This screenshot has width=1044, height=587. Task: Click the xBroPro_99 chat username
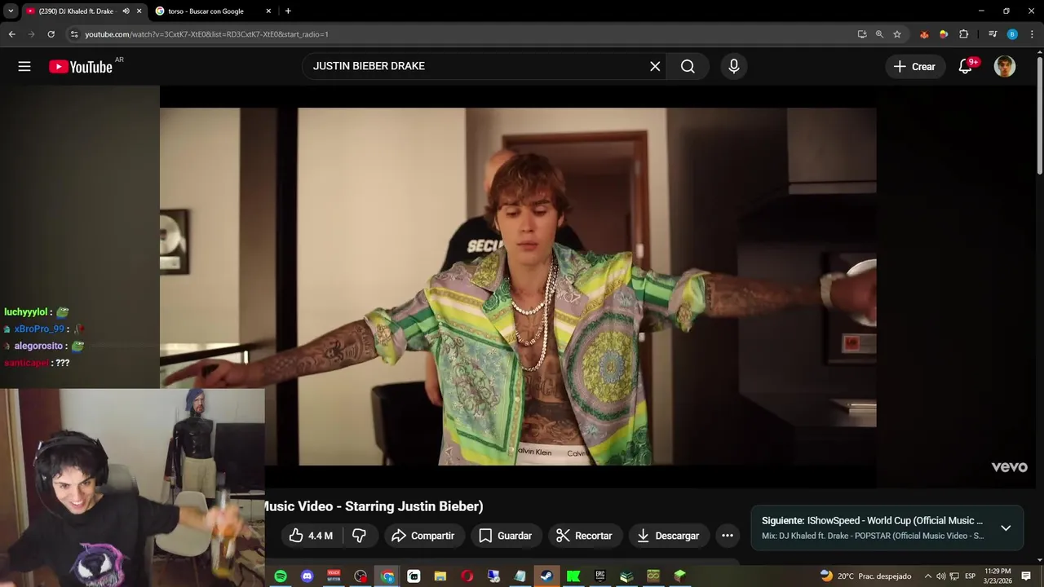pos(39,329)
